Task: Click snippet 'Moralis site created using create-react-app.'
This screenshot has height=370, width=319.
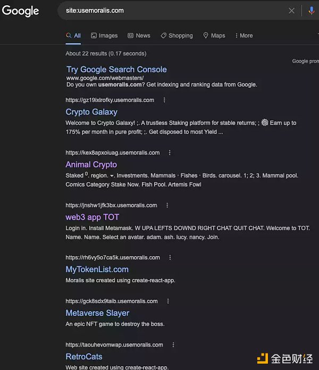Action: pyautogui.click(x=120, y=280)
